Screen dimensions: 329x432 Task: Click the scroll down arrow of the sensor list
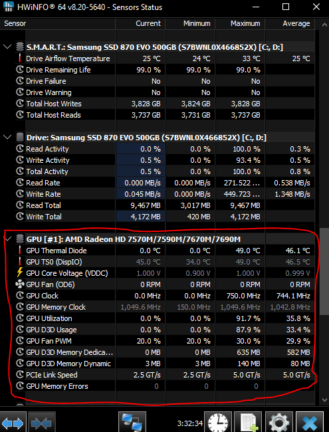point(324,400)
